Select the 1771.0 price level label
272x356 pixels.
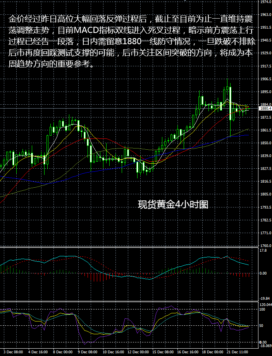pyautogui.click(x=266, y=233)
